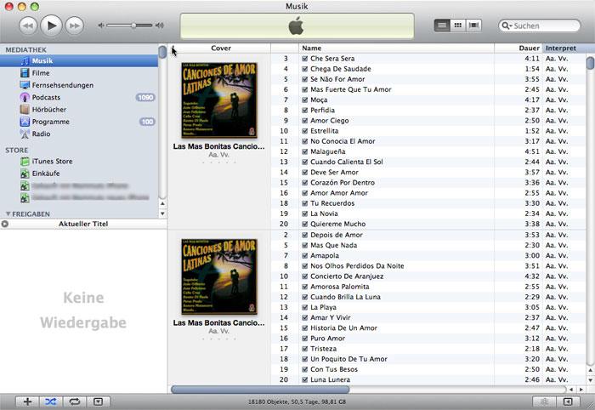Skip to next track with forward button
This screenshot has width=595, height=410.
(x=75, y=26)
